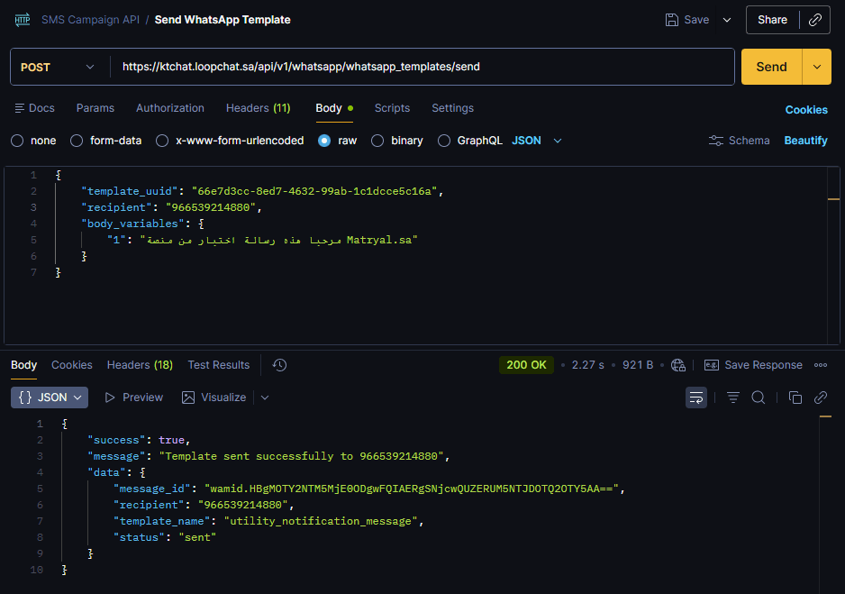The width and height of the screenshot is (845, 594).
Task: Open search in response body
Action: [x=759, y=398]
